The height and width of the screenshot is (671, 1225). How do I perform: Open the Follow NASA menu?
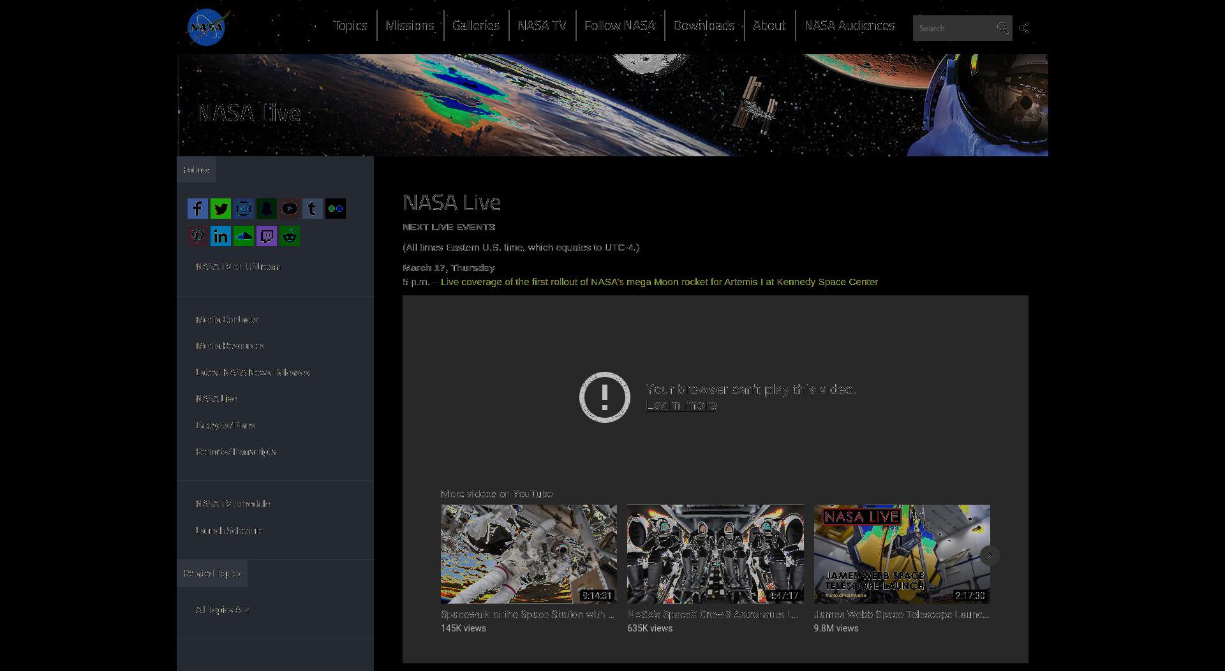click(620, 26)
